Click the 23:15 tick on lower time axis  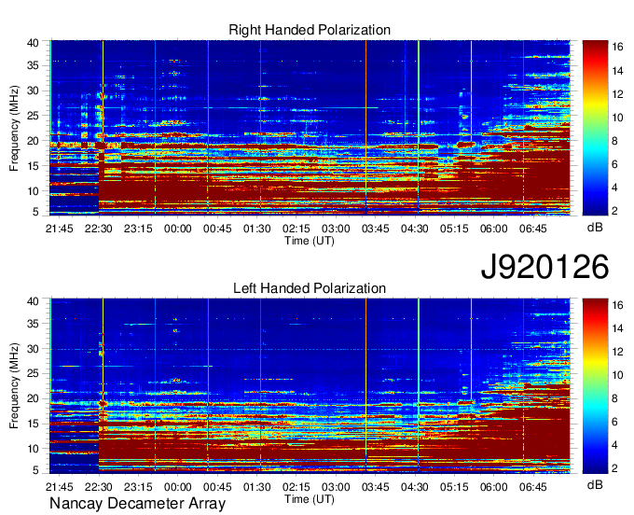point(138,487)
